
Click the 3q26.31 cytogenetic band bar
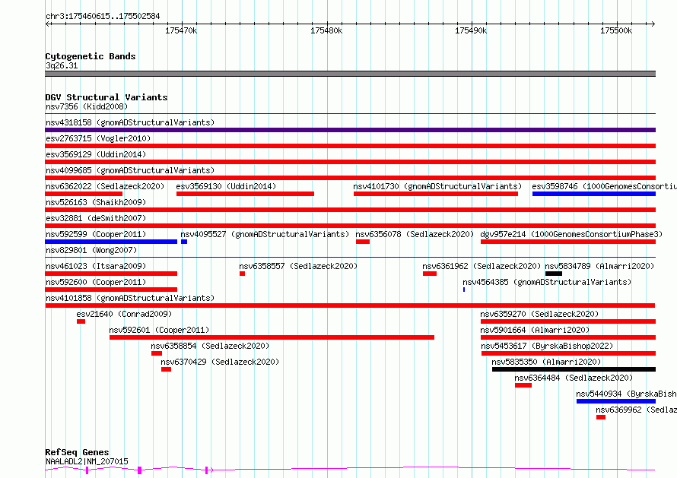pyautogui.click(x=350, y=74)
